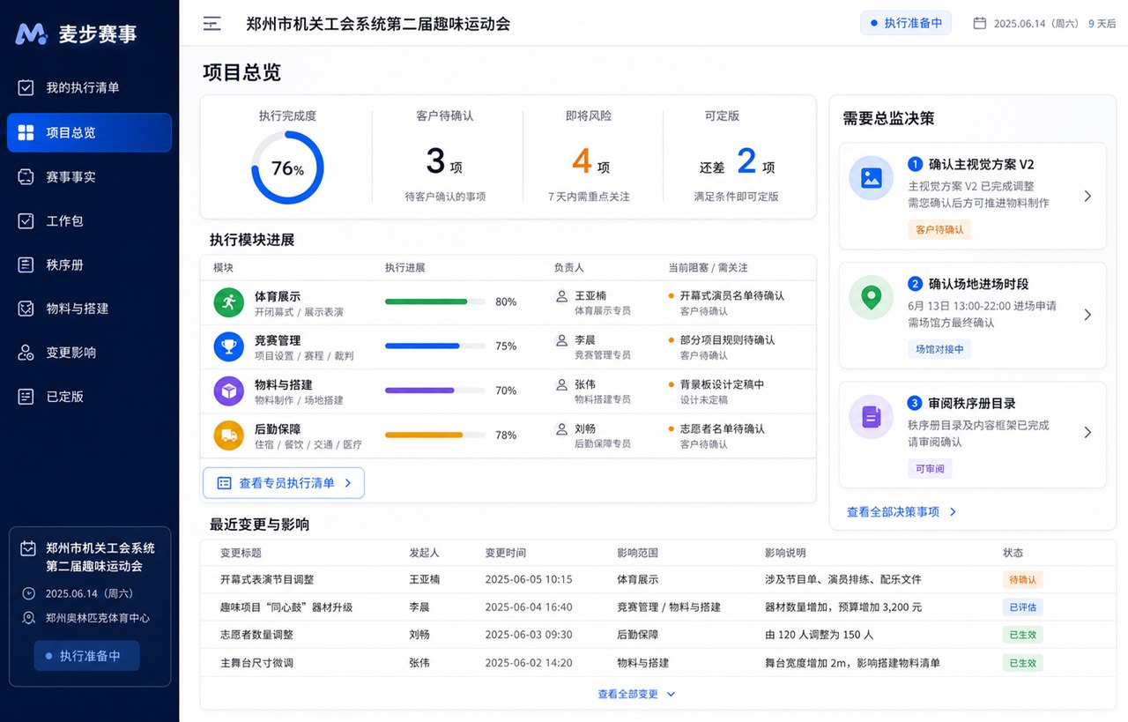The height and width of the screenshot is (722, 1128).
Task: Click the 背景板设计定稿中 blocker text
Action: coord(722,384)
